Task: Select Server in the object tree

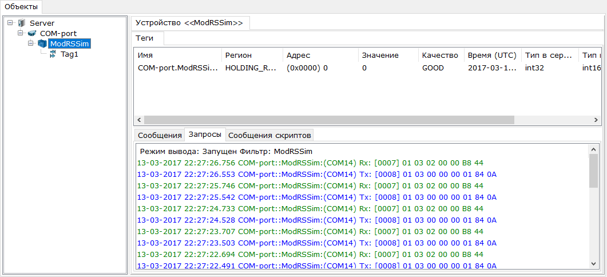Action: [x=42, y=23]
